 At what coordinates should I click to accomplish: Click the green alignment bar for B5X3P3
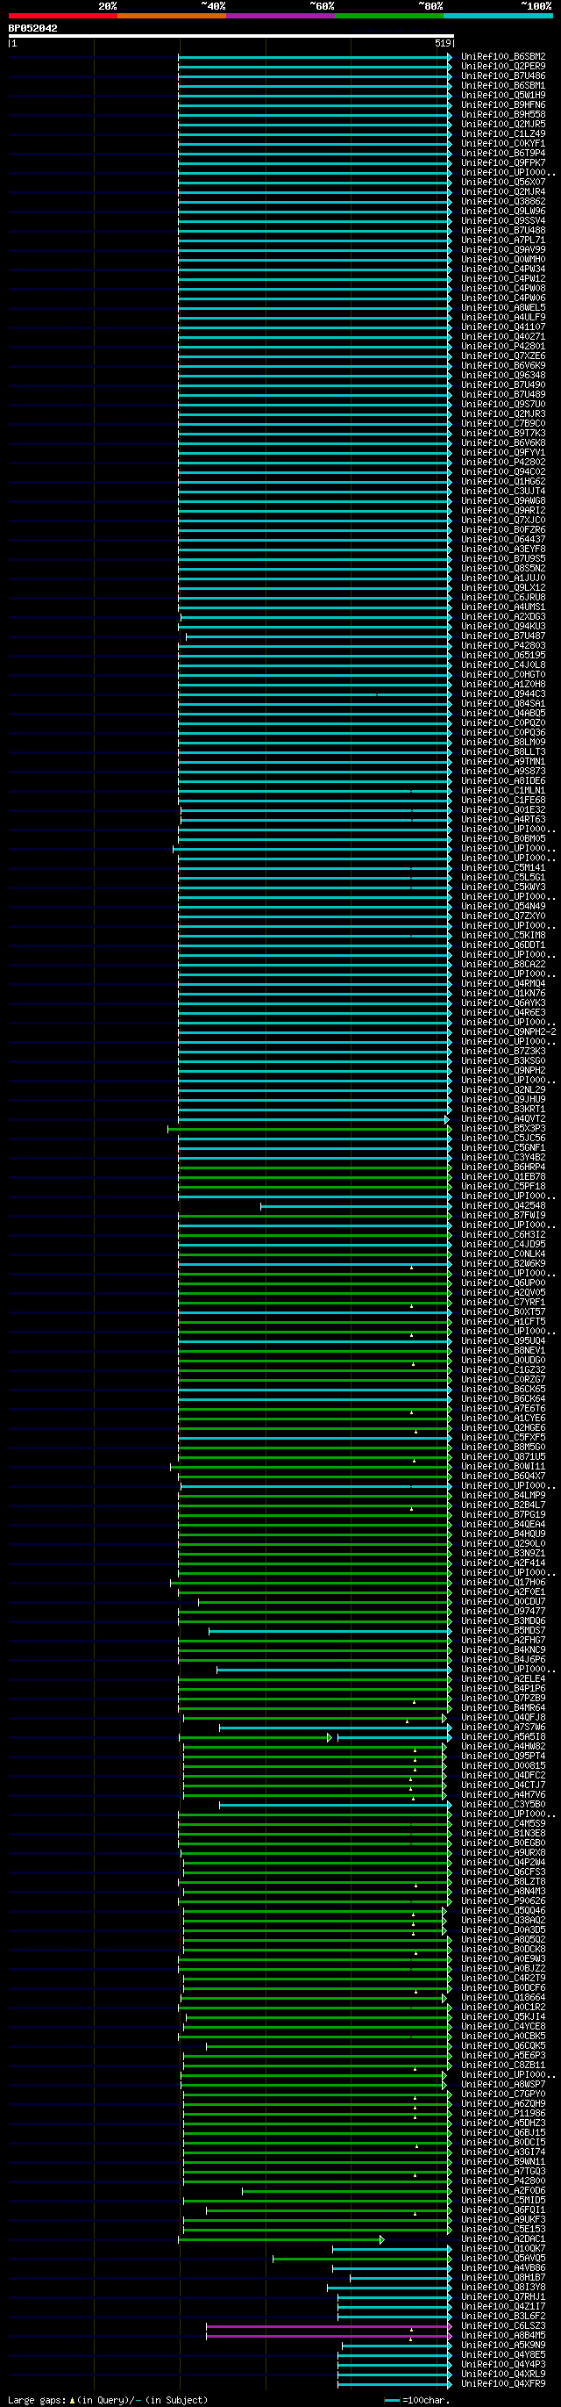coord(309,1129)
